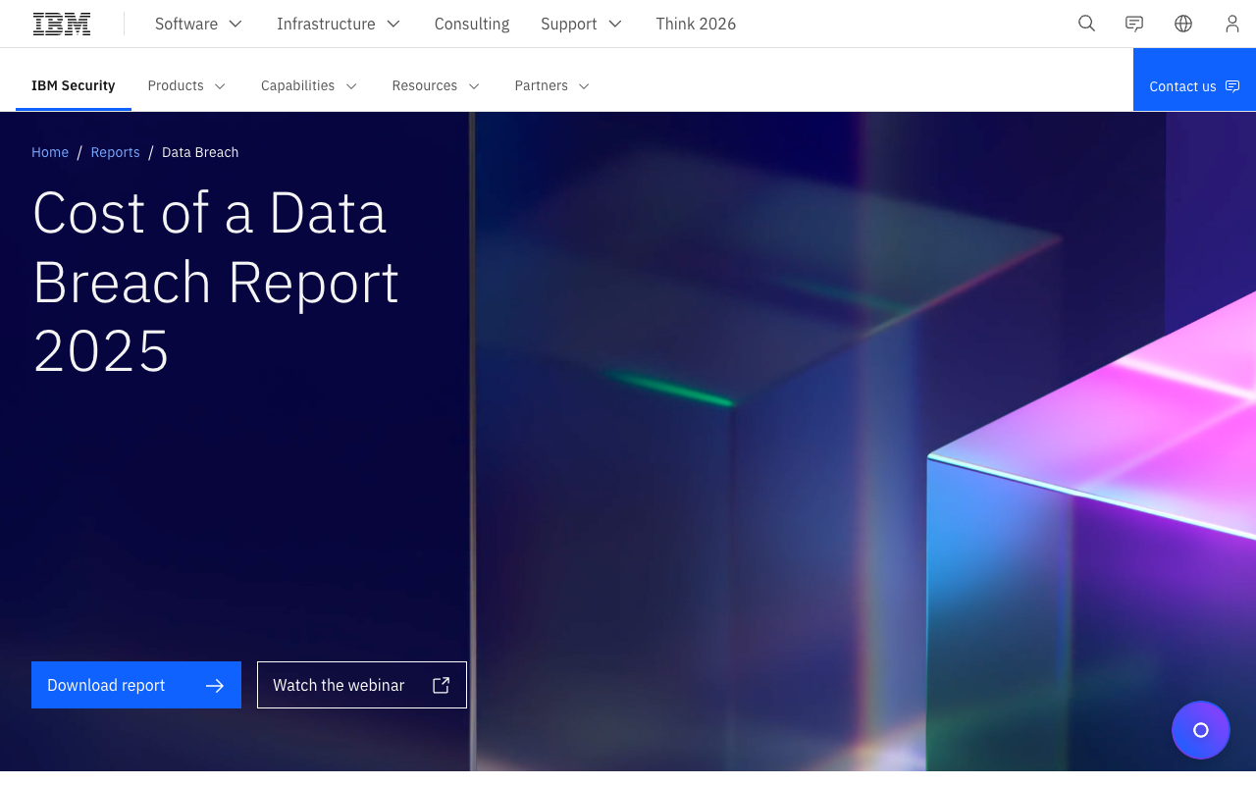
Task: Click the Watch the webinar button
Action: [362, 685]
